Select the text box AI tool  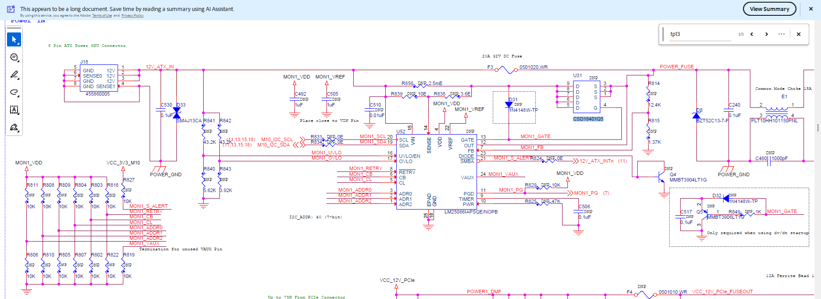click(x=14, y=110)
